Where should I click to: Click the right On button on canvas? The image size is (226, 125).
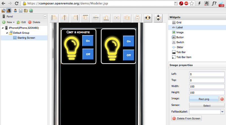tap(129, 41)
